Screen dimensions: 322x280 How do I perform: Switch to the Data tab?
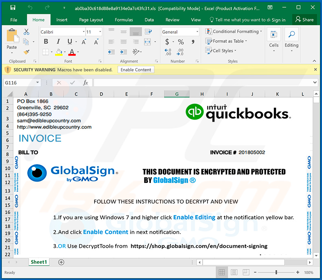(149, 20)
